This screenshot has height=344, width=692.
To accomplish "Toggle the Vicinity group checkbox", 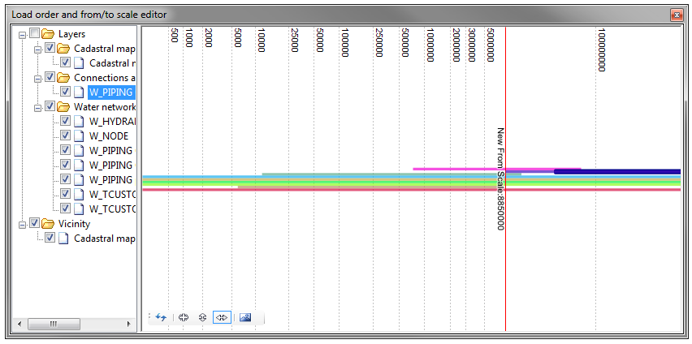I will pyautogui.click(x=34, y=223).
